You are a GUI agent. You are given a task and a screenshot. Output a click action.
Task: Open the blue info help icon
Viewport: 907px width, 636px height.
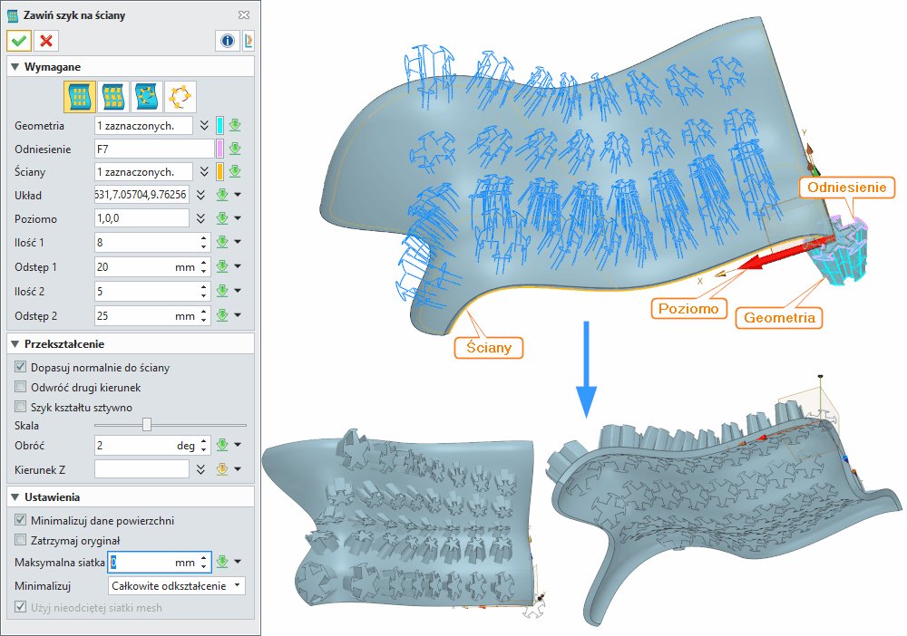(227, 41)
